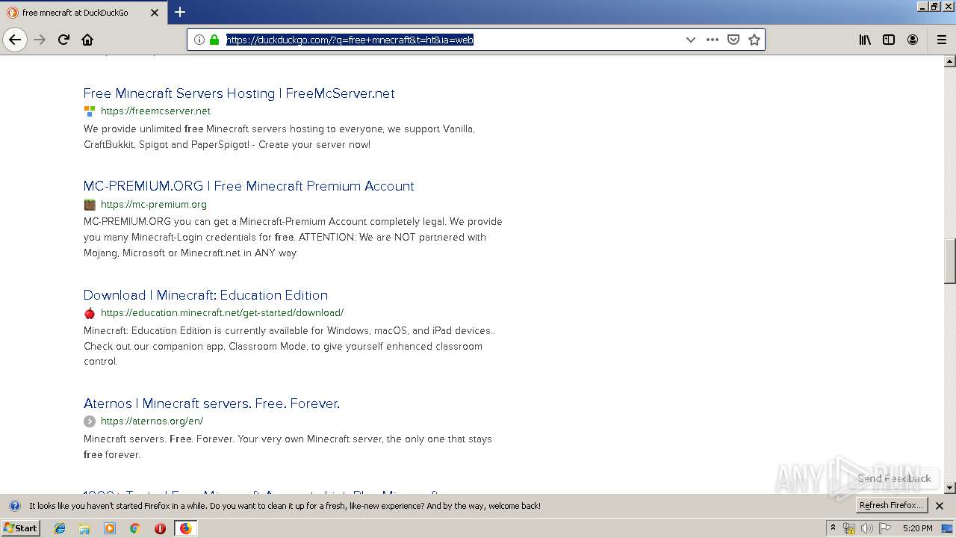Image resolution: width=956 pixels, height=538 pixels.
Task: Open Download Minecraft: Education Edition result
Action: (205, 295)
